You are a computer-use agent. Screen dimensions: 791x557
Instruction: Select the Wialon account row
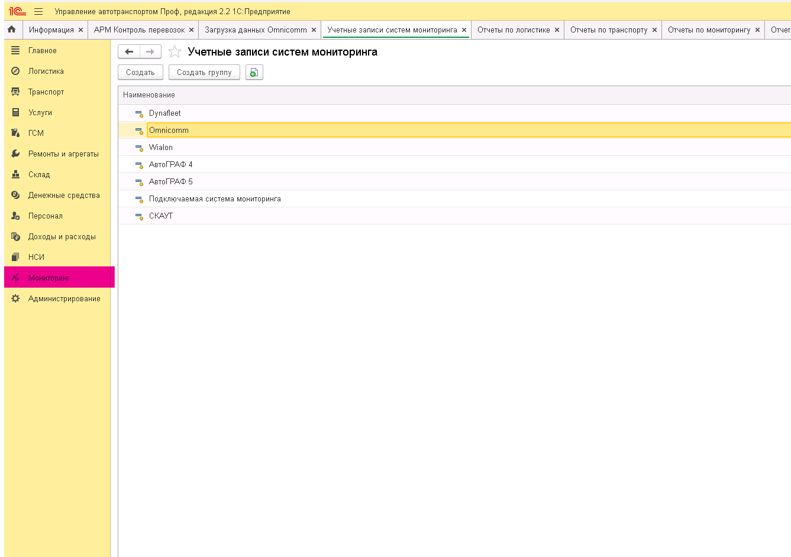pyautogui.click(x=161, y=148)
